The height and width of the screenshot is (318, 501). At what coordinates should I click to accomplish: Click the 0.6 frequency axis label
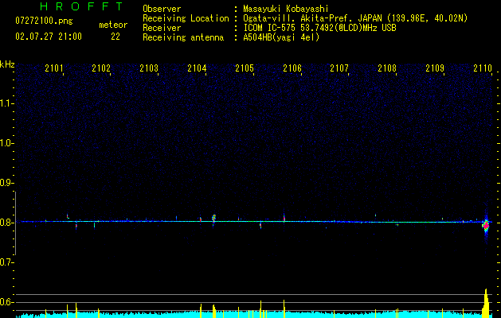point(6,302)
